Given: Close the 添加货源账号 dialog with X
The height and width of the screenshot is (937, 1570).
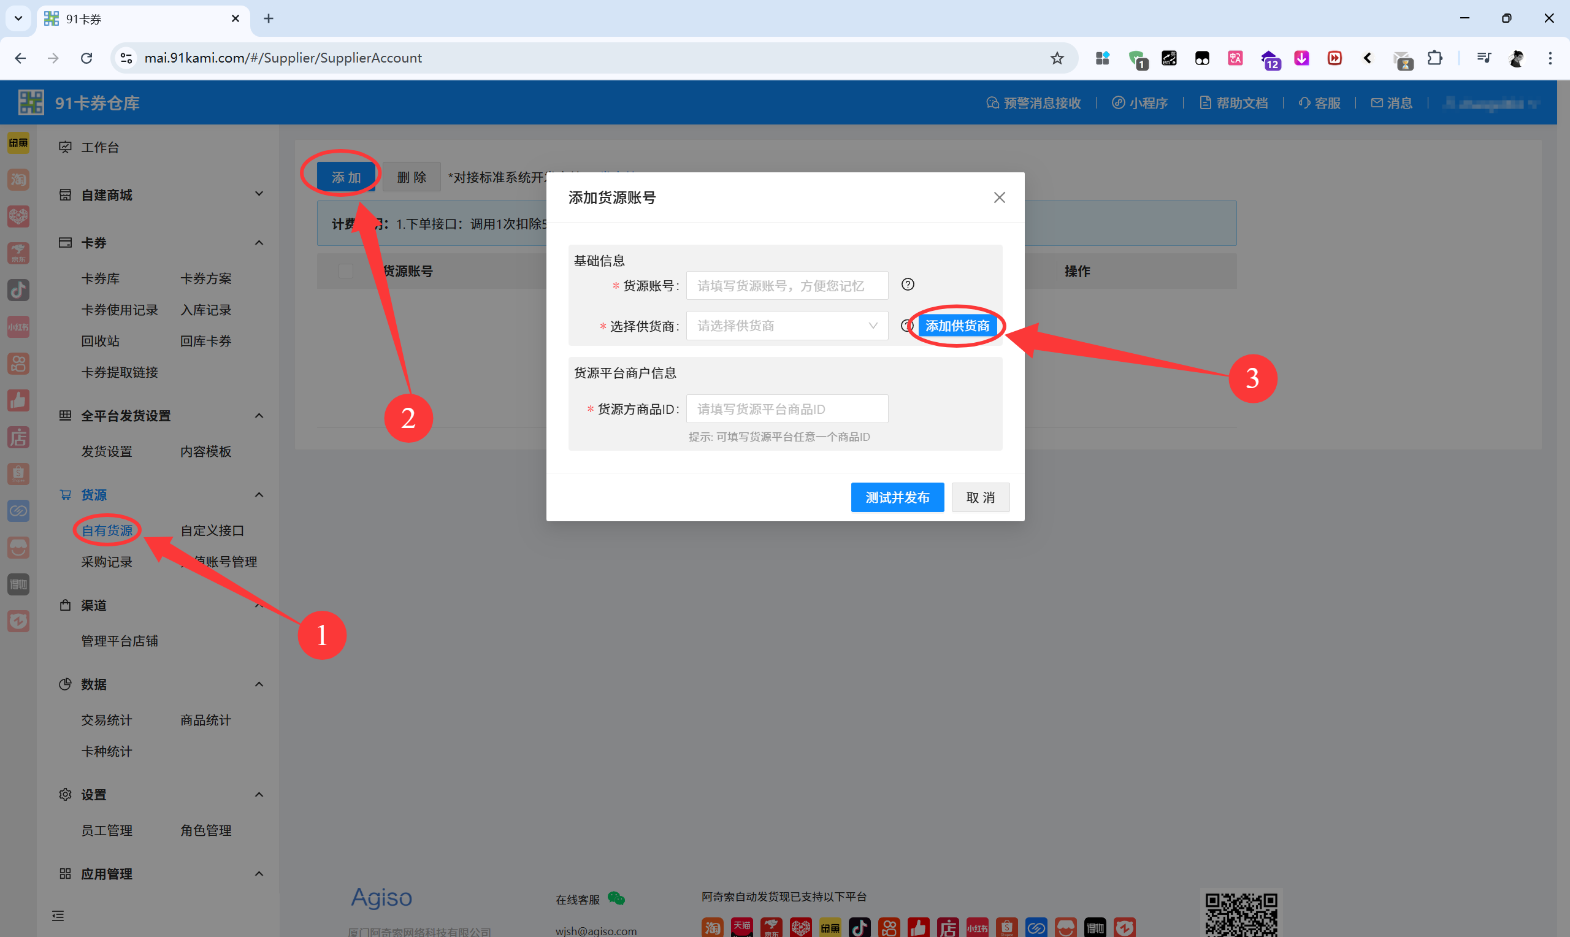Looking at the screenshot, I should coord(998,197).
